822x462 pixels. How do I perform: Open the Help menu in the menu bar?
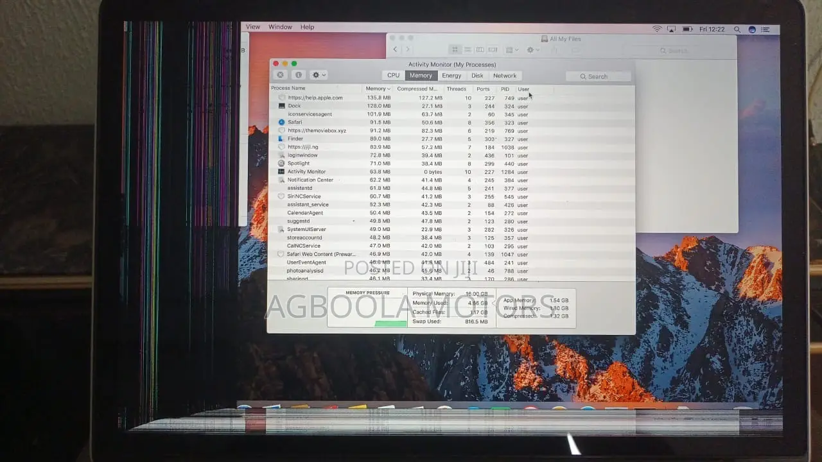[308, 27]
